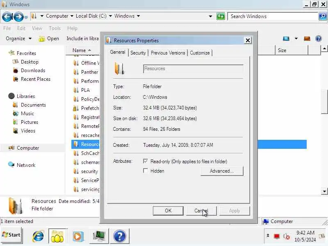
Task: Click the red flag tray icon
Action: pos(276,237)
